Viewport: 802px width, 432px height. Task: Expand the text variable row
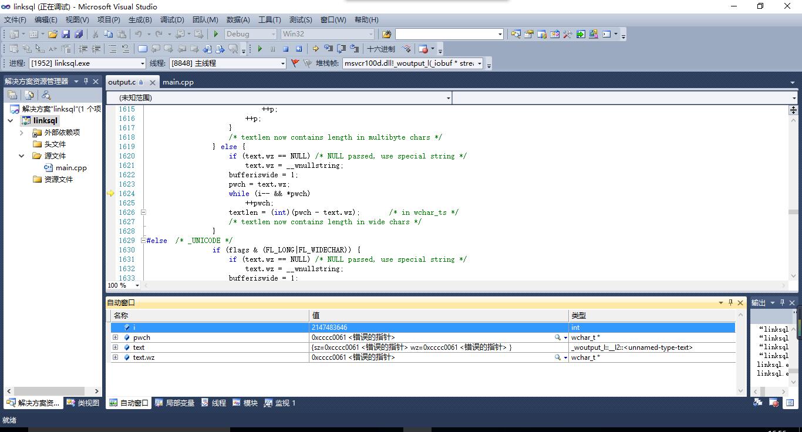(115, 347)
